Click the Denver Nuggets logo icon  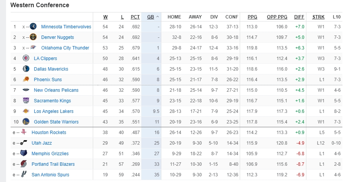tap(33, 37)
